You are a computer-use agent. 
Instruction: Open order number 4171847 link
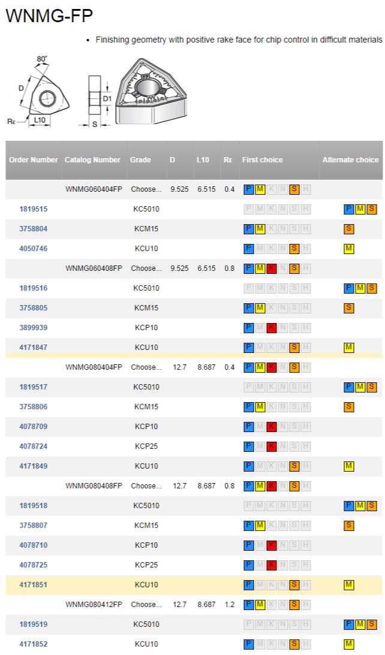[34, 348]
